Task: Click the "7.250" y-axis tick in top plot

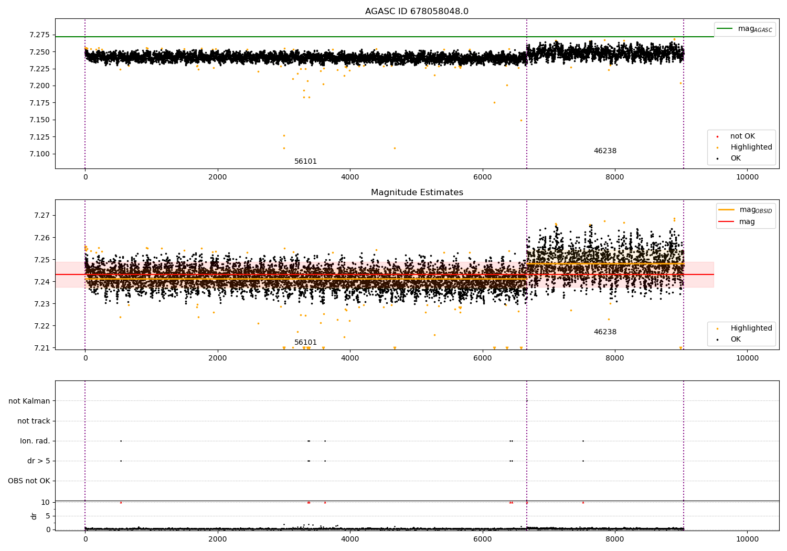Action: 40,52
